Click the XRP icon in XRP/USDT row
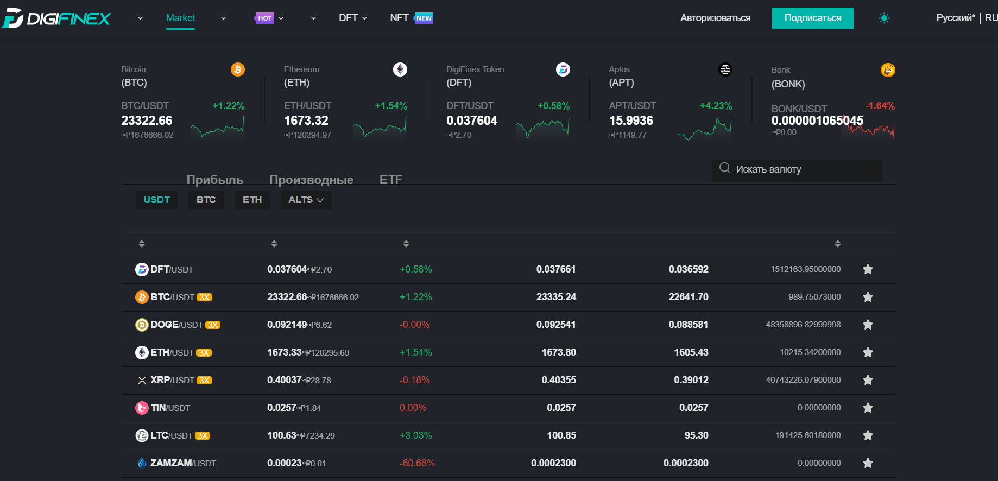This screenshot has width=998, height=481. 142,380
